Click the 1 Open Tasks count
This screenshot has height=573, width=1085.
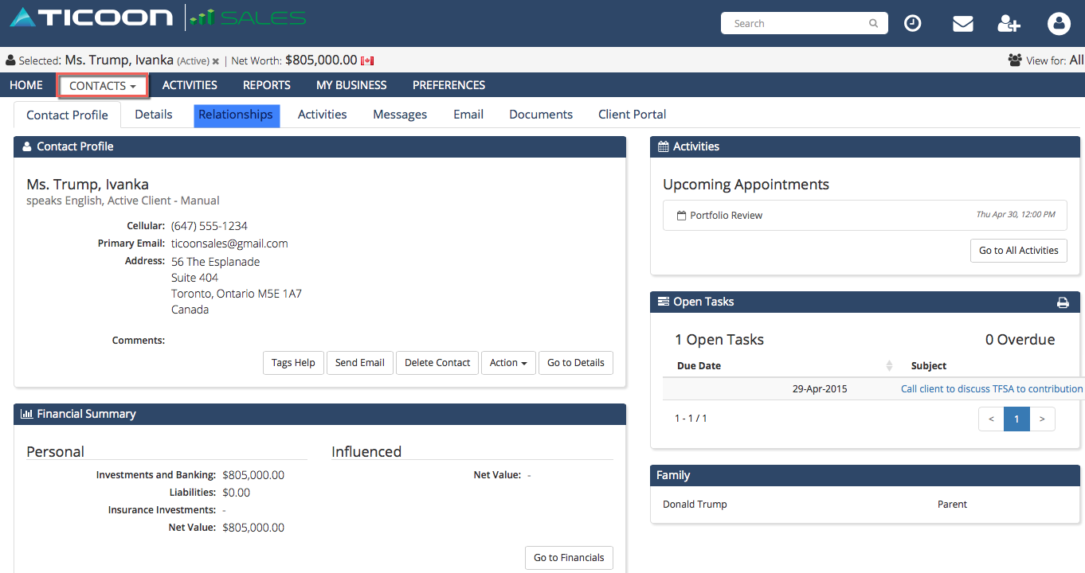[719, 340]
